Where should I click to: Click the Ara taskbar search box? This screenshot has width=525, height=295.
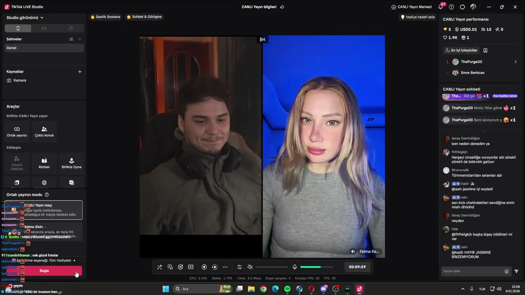pos(203,289)
